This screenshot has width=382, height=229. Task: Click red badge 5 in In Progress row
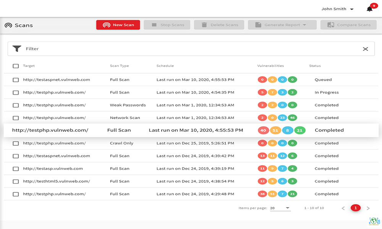coord(262,92)
